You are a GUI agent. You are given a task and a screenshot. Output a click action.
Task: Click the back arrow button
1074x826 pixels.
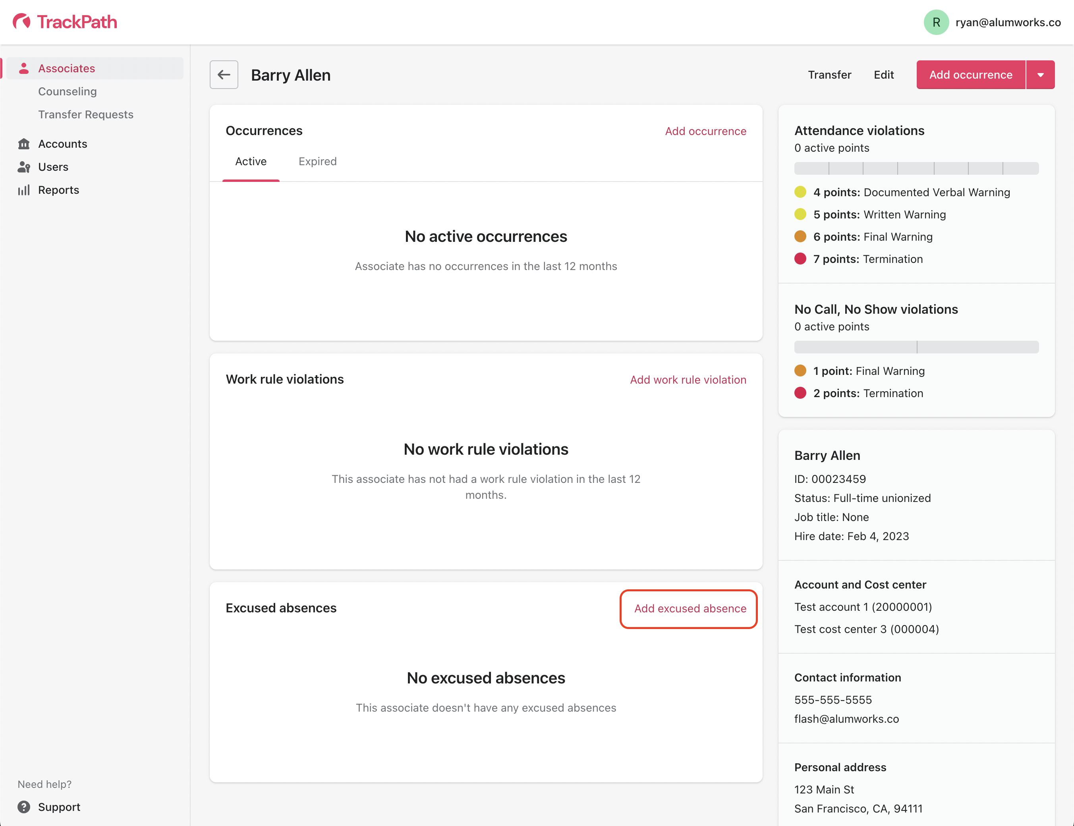[224, 75]
